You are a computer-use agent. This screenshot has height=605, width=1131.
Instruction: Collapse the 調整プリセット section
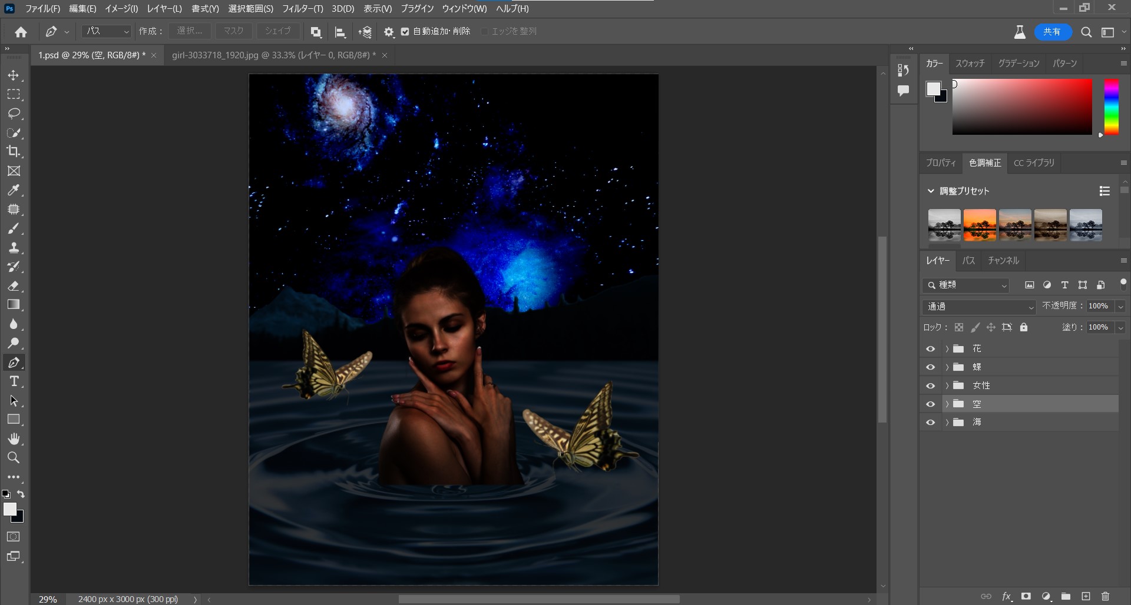931,191
